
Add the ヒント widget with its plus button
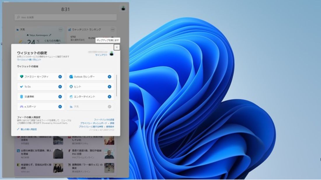[x=109, y=87]
